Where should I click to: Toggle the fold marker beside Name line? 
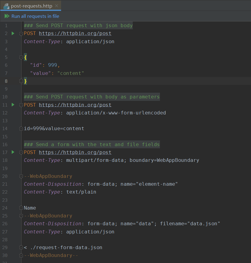tap(21, 208)
